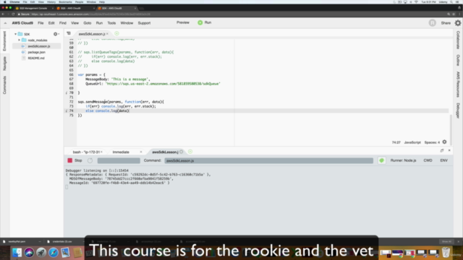Open Cloud9 preferences gear icon
Viewport: 463px width, 260px height.
458,22
